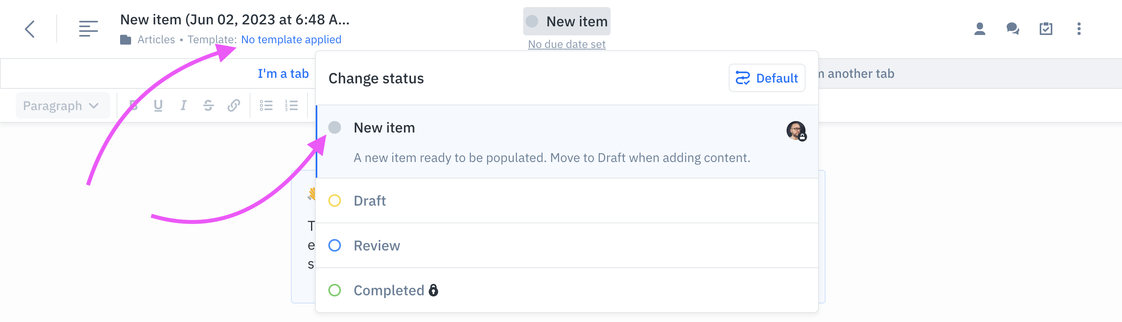Image resolution: width=1122 pixels, height=322 pixels.
Task: Click the 'No due date set' link
Action: pos(566,44)
